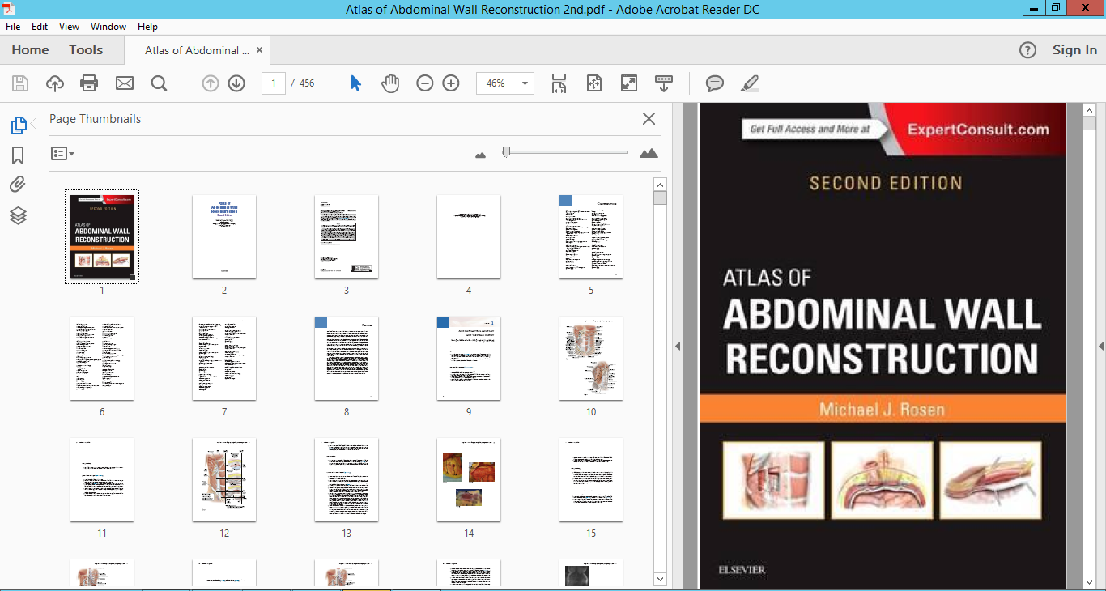Open the zoom level 46% dropdown
1106x591 pixels.
(x=526, y=83)
